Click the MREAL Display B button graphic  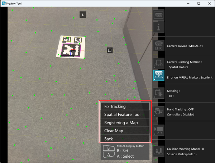pos(109,148)
